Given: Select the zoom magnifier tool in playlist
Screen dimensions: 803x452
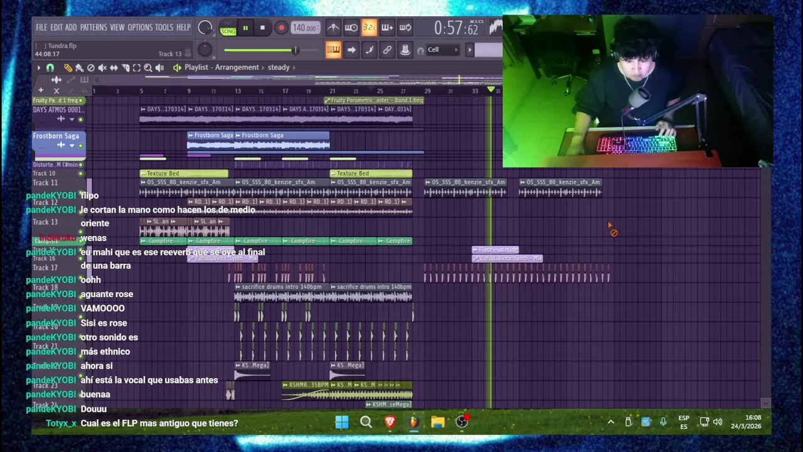Looking at the screenshot, I should click(x=148, y=68).
